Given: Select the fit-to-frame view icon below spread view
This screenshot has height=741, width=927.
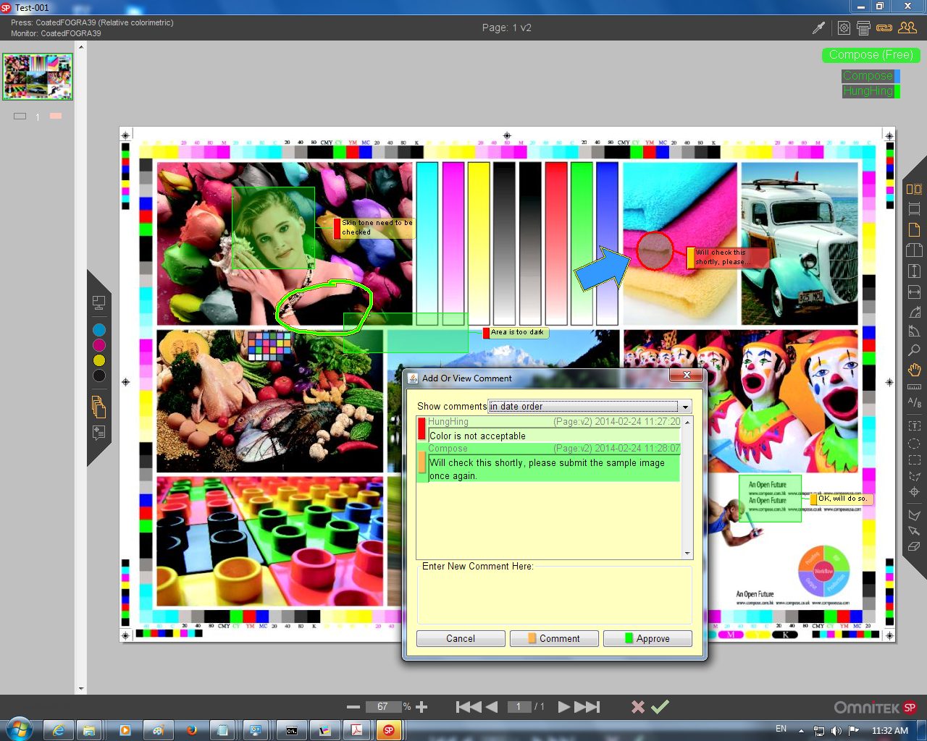Looking at the screenshot, I should tap(914, 209).
